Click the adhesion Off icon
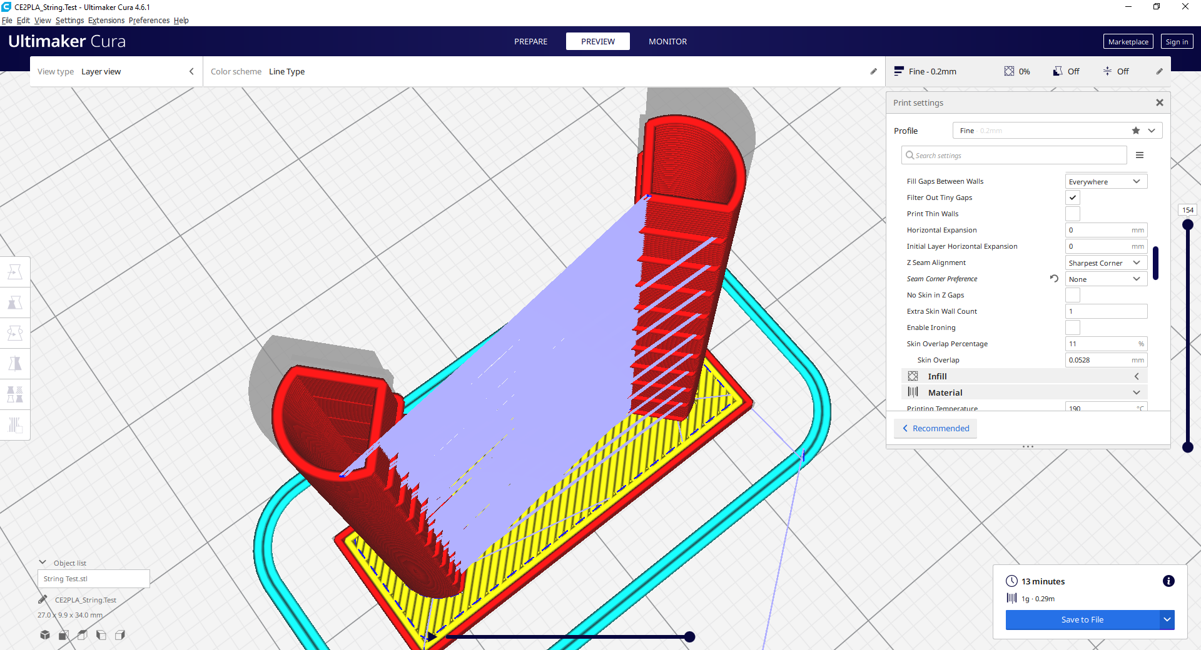The image size is (1201, 650). tap(1107, 71)
